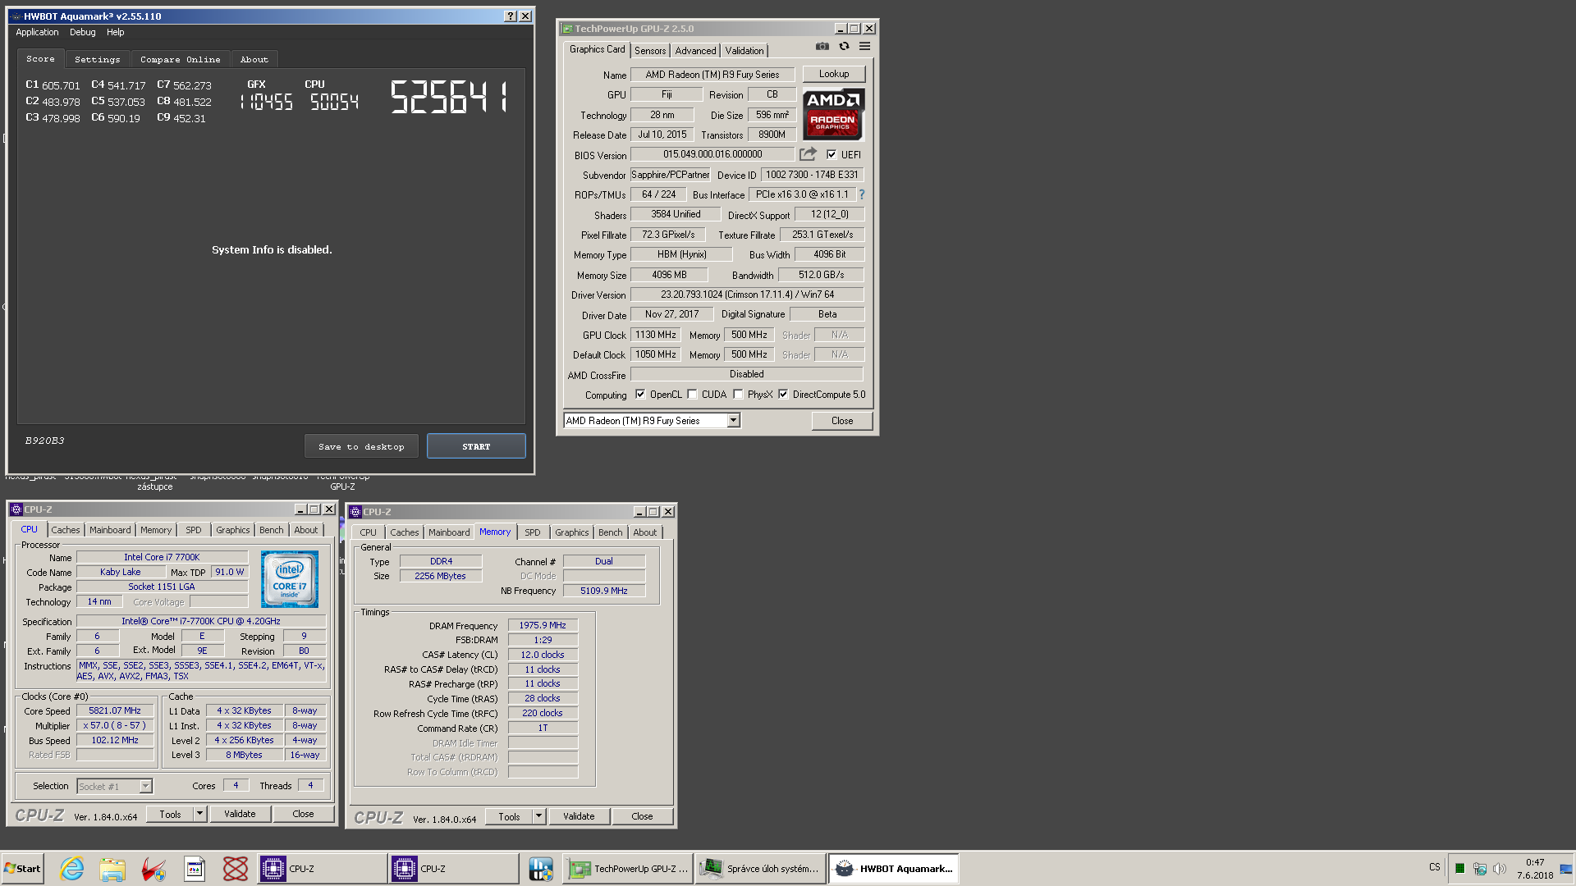Click Aquamark help question-mark button
This screenshot has height=886, width=1576.
pyautogui.click(x=511, y=16)
